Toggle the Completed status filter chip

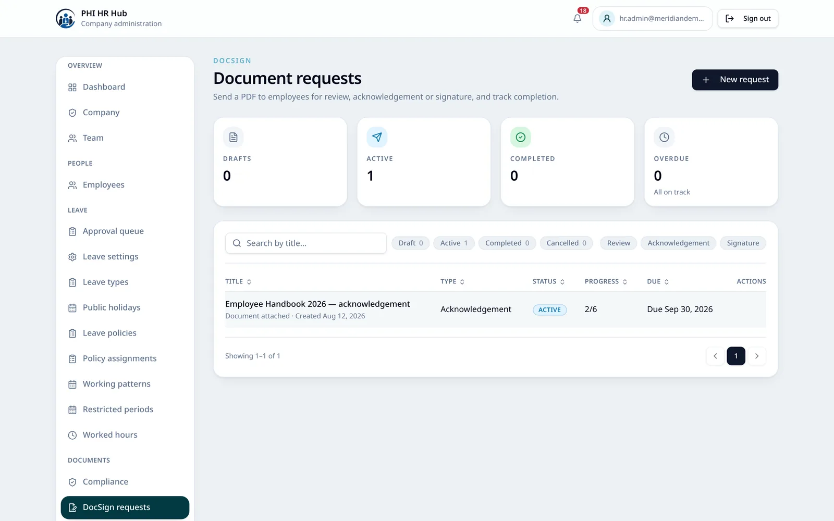pyautogui.click(x=507, y=243)
